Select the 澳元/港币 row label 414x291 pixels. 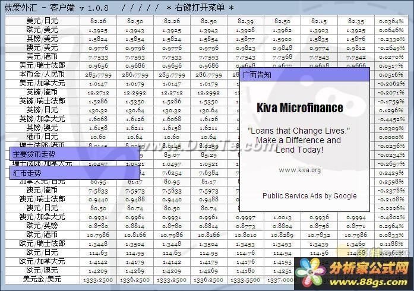point(42,190)
